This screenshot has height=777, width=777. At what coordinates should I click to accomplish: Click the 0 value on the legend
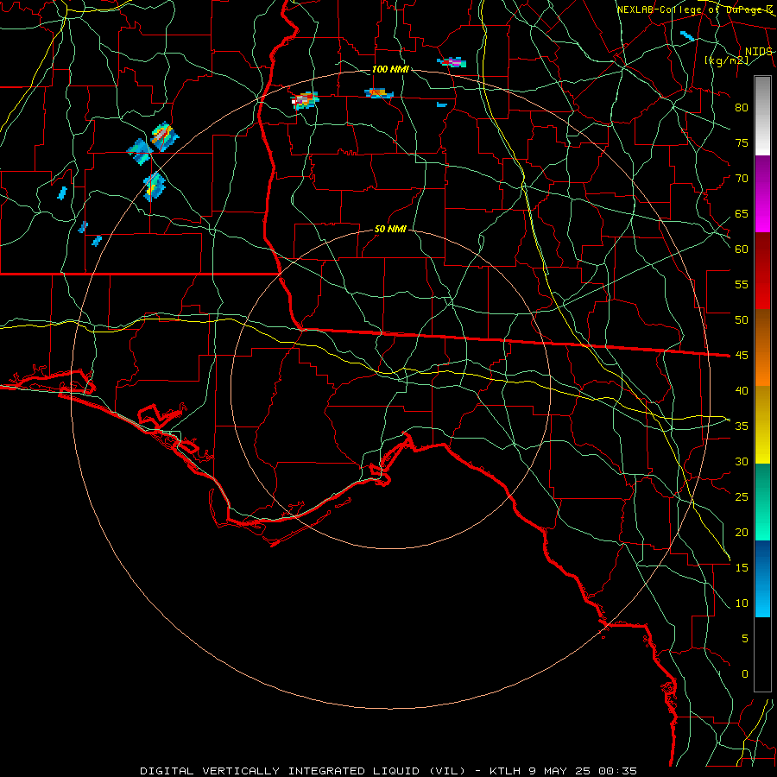coord(745,674)
